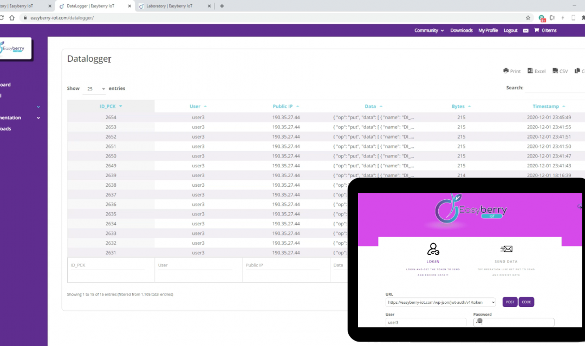The height and width of the screenshot is (346, 585).
Task: Click the Public IP cell in row 2636
Action: (286, 204)
